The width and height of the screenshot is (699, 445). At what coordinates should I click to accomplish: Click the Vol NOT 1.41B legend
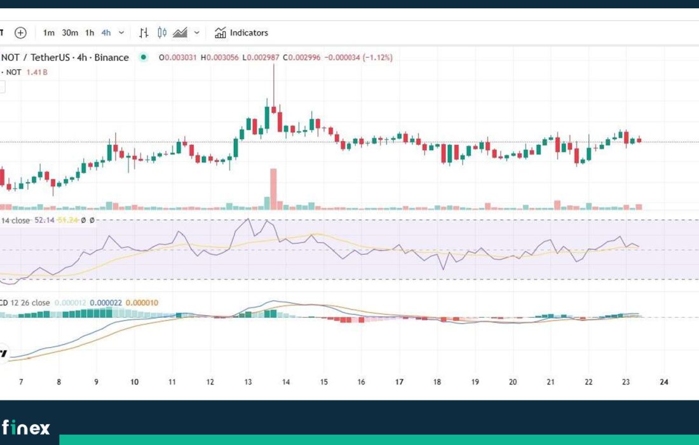click(24, 72)
